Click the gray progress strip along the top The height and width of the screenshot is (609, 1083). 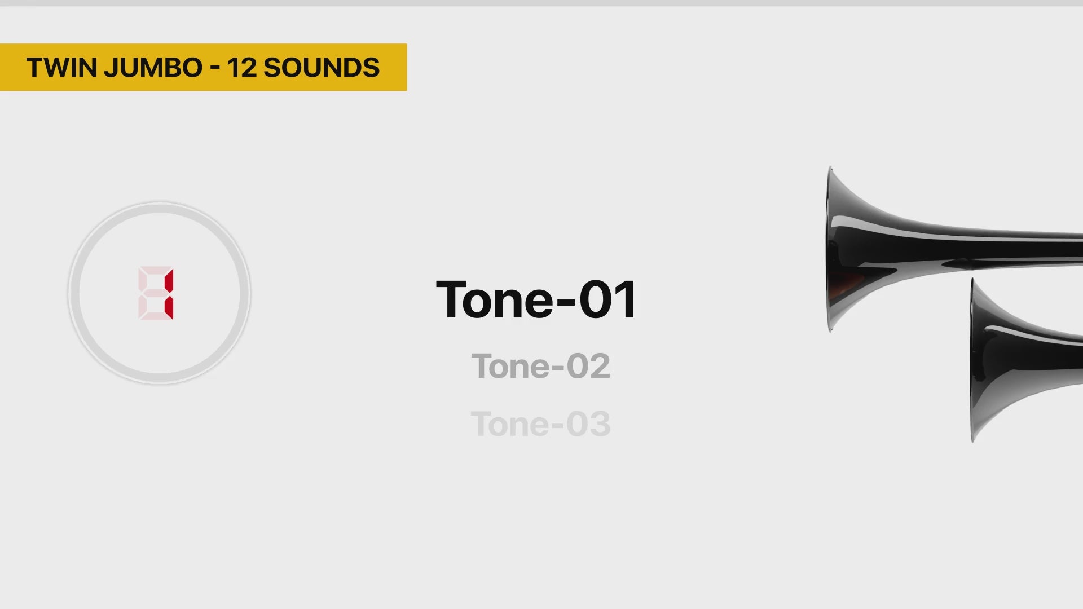pyautogui.click(x=541, y=3)
